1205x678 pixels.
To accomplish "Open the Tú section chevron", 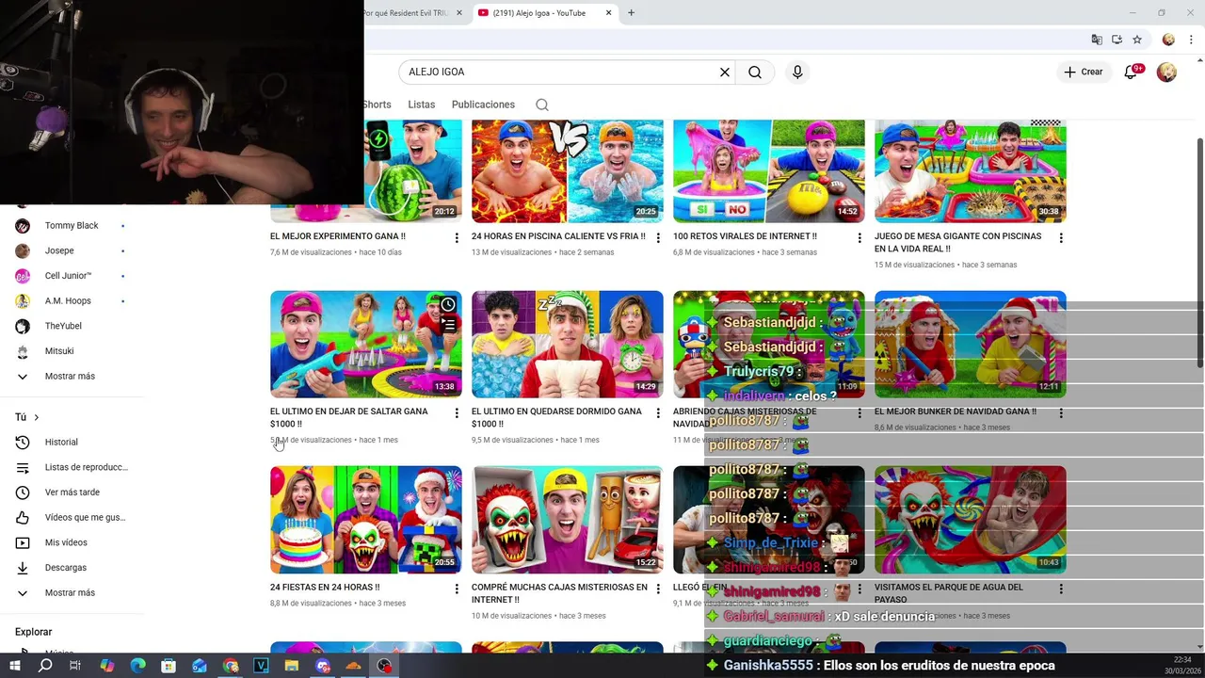I will pos(36,417).
